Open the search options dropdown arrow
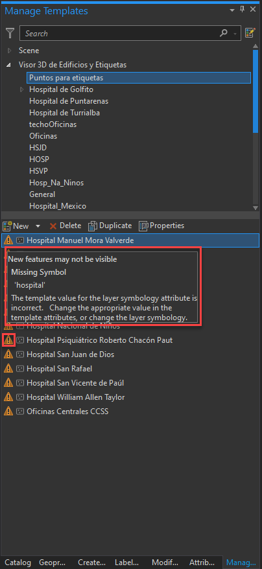The image size is (262, 569). point(235,34)
